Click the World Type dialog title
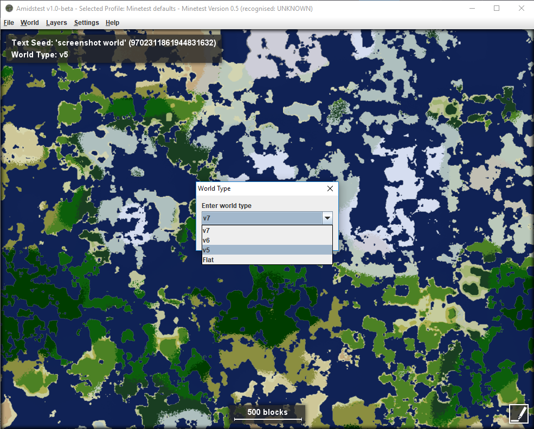The width and height of the screenshot is (534, 429). pos(214,188)
